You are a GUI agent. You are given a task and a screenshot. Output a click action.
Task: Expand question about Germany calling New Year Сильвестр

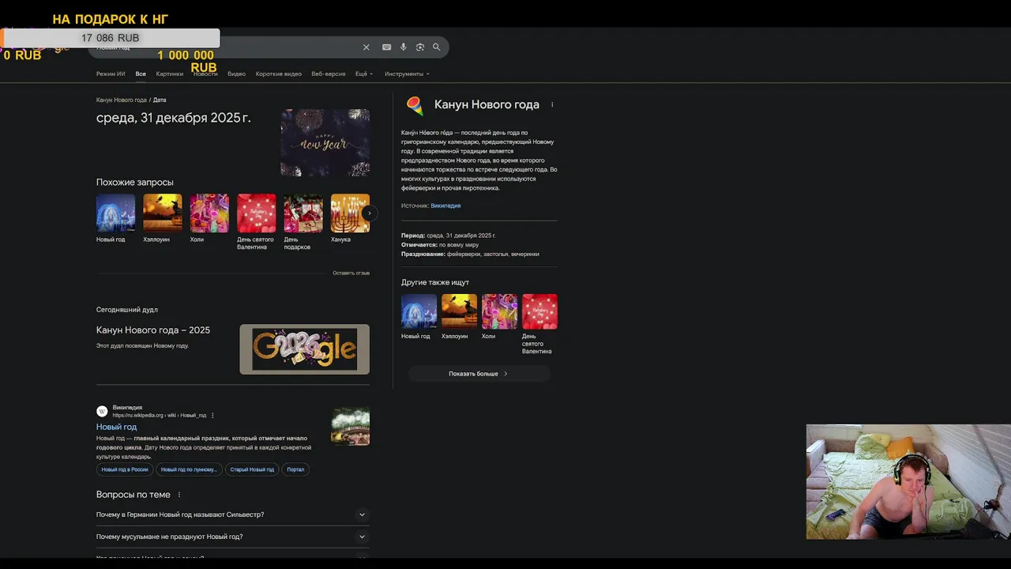[x=233, y=514]
